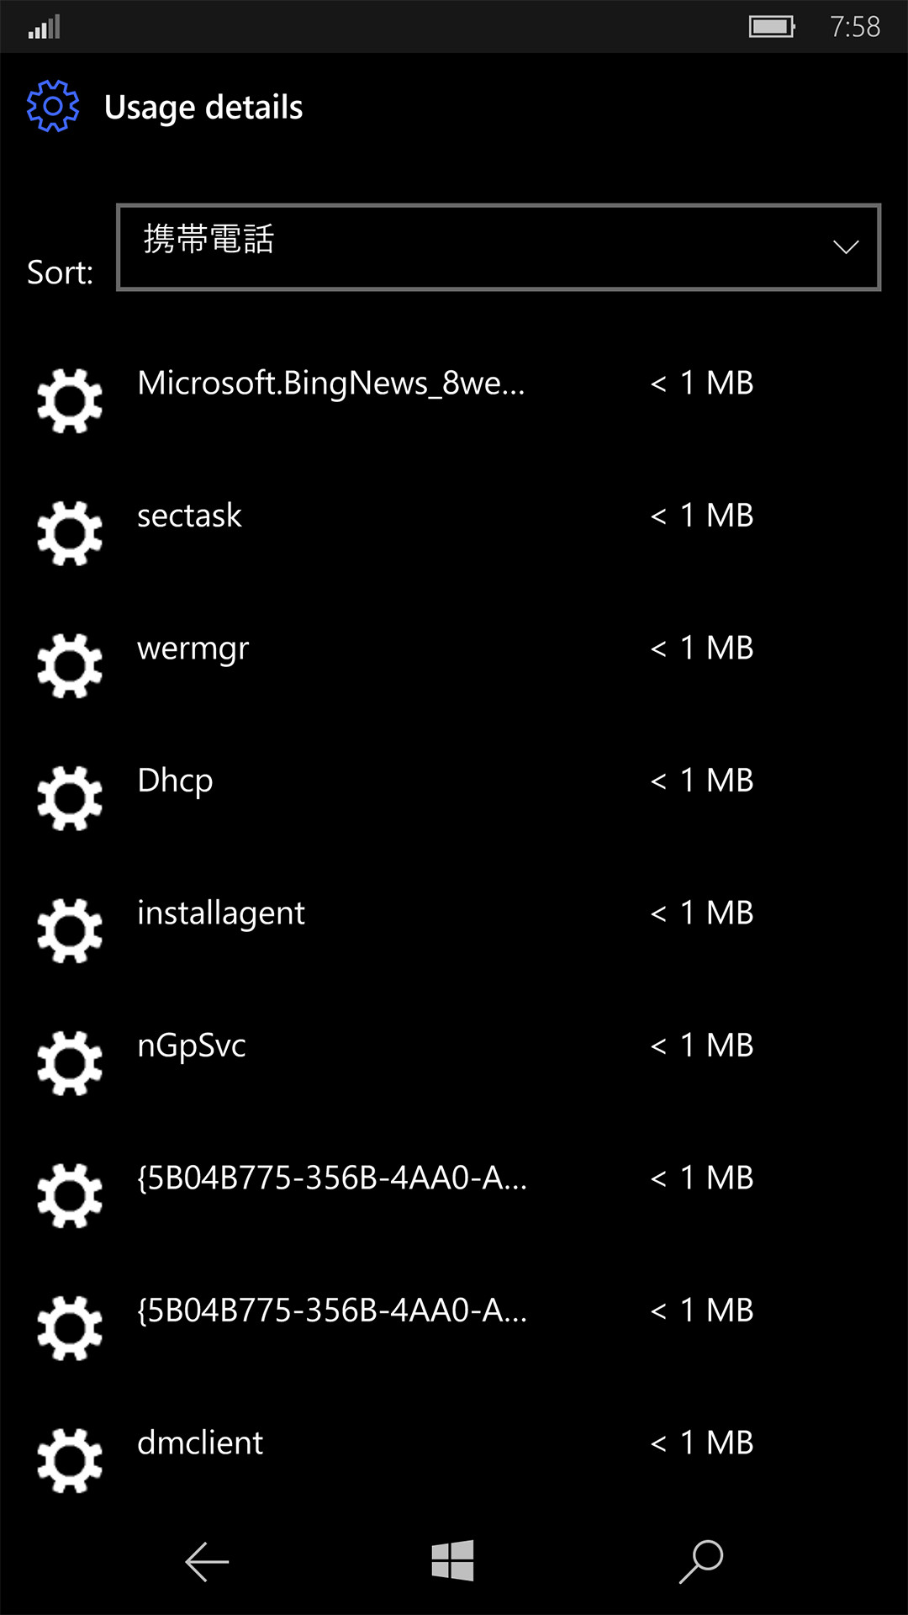Click the blue Settings gear icon

click(53, 107)
